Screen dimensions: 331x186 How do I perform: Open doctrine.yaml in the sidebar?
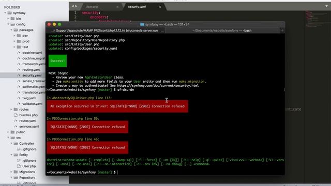coord(32,53)
